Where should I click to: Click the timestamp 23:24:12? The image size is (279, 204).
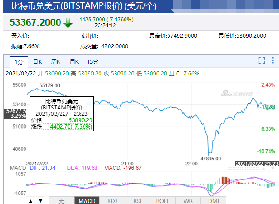pyautogui.click(x=105, y=25)
